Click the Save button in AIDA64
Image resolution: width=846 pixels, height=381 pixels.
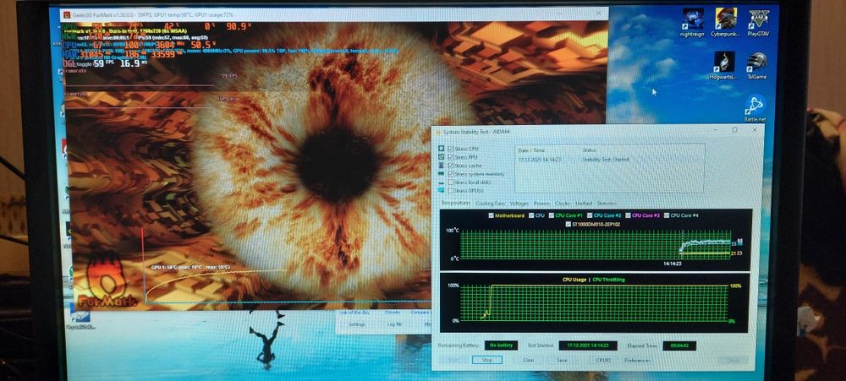[x=562, y=360]
